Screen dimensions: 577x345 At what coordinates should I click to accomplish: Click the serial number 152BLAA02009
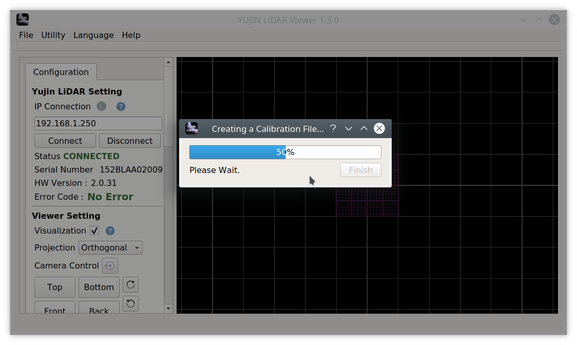tap(131, 170)
